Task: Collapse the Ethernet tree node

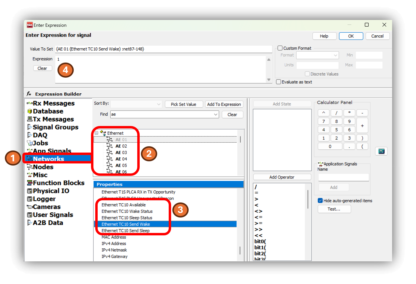Action: click(96, 133)
